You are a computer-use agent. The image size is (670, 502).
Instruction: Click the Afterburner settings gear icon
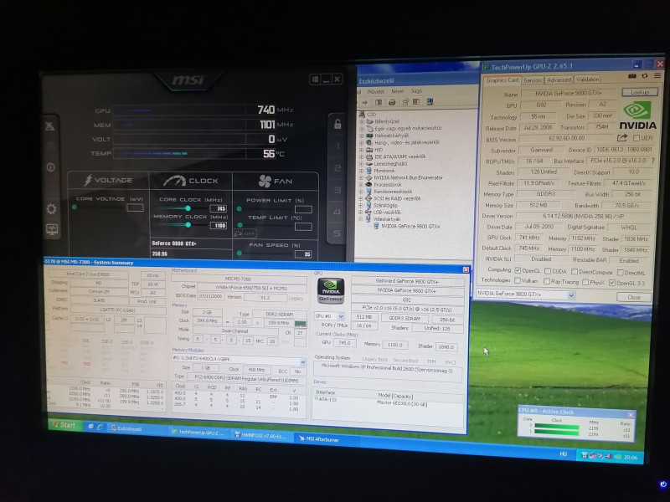[x=51, y=208]
